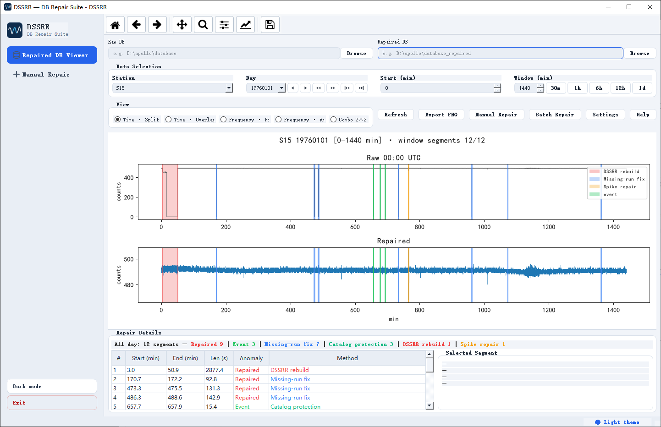Viewport: 661px width, 427px height.
Task: Click the DSSRR rebuild legend swatch
Action: click(x=595, y=171)
